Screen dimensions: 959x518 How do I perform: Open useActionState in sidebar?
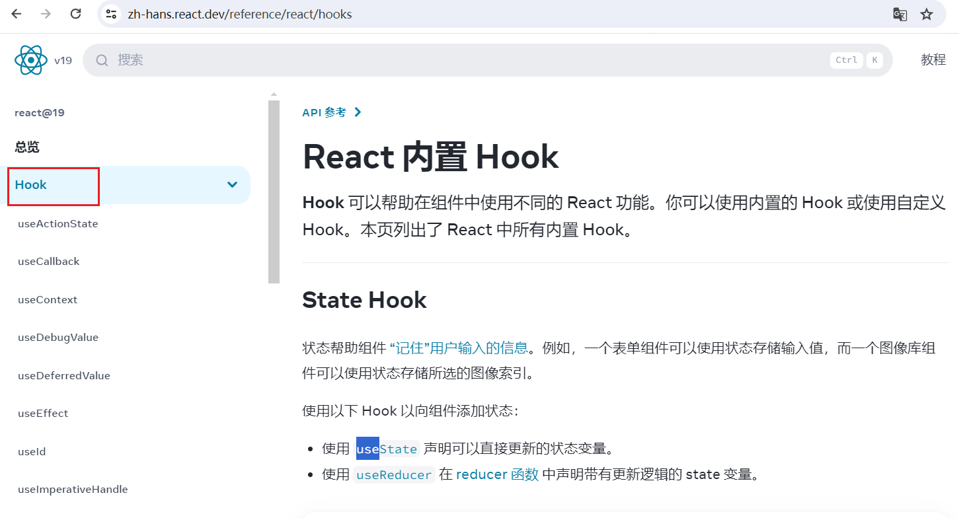(x=58, y=224)
